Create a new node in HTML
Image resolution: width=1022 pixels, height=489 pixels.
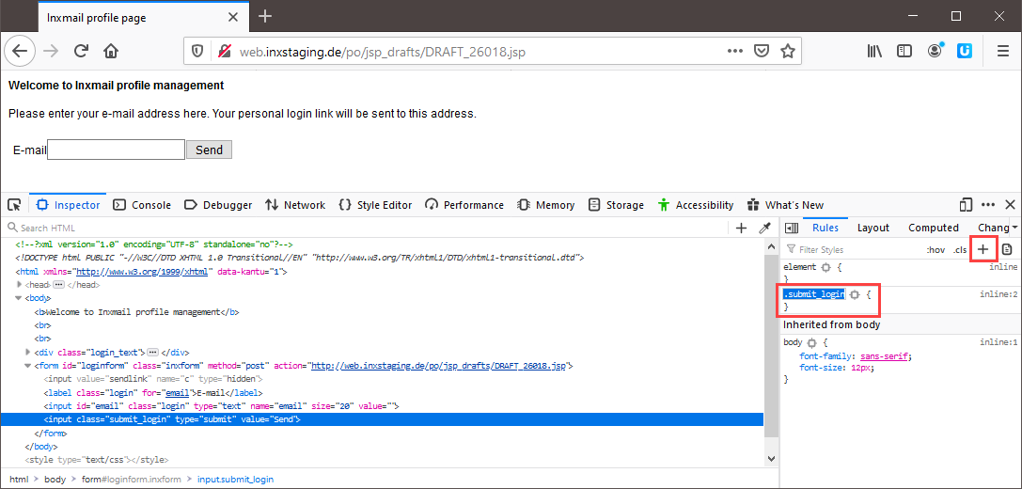(741, 228)
